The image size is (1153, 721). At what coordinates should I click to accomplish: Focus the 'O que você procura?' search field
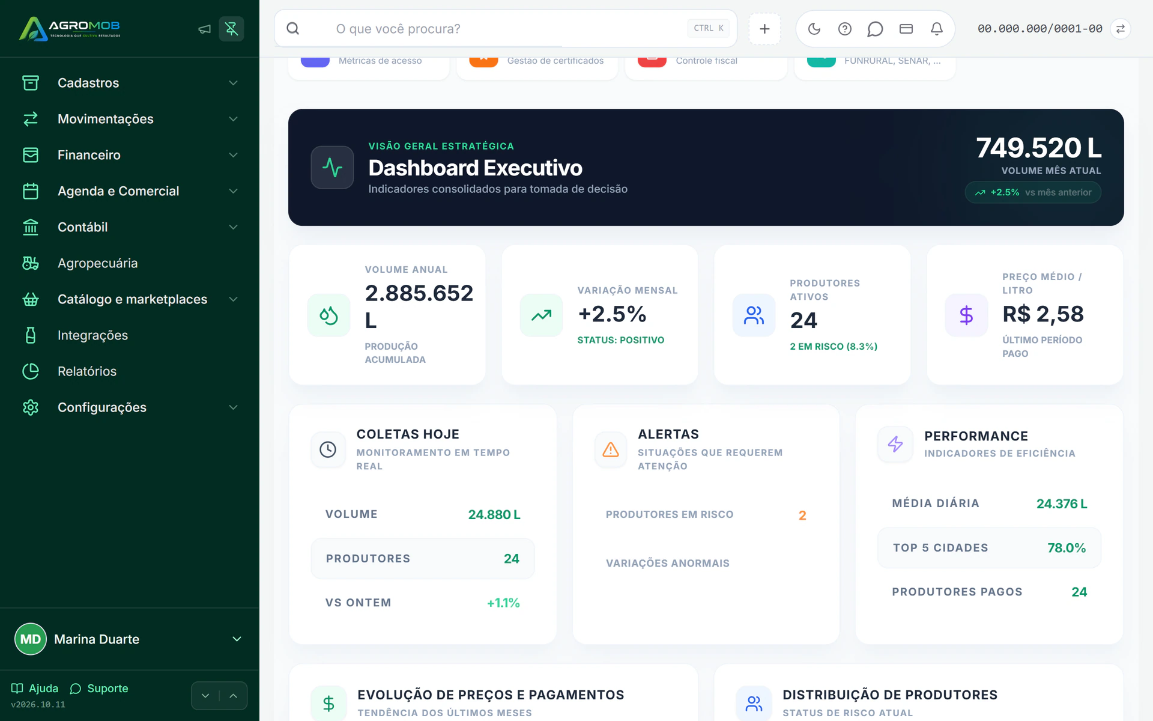(506, 29)
